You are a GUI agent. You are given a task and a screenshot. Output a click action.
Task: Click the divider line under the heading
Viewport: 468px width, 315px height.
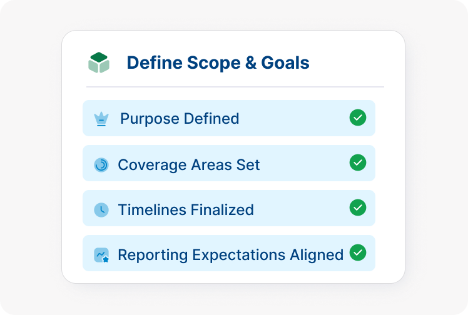click(x=235, y=87)
